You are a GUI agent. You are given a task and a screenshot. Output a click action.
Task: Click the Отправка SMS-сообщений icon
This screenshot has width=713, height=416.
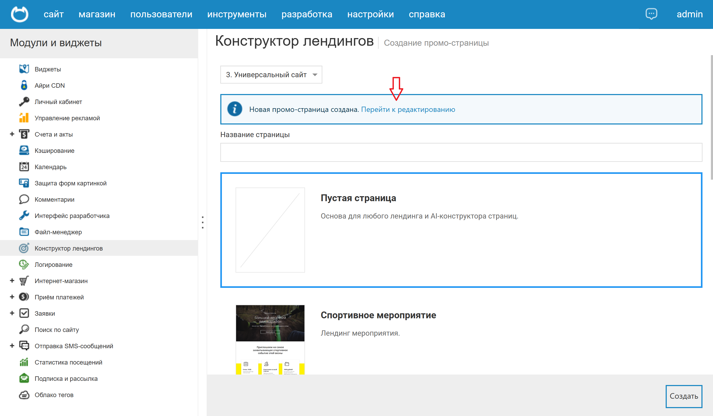pos(24,346)
